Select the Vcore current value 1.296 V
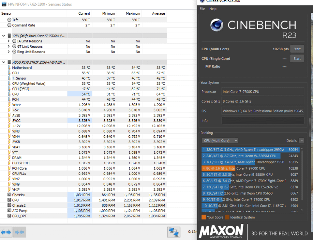 [80, 105]
